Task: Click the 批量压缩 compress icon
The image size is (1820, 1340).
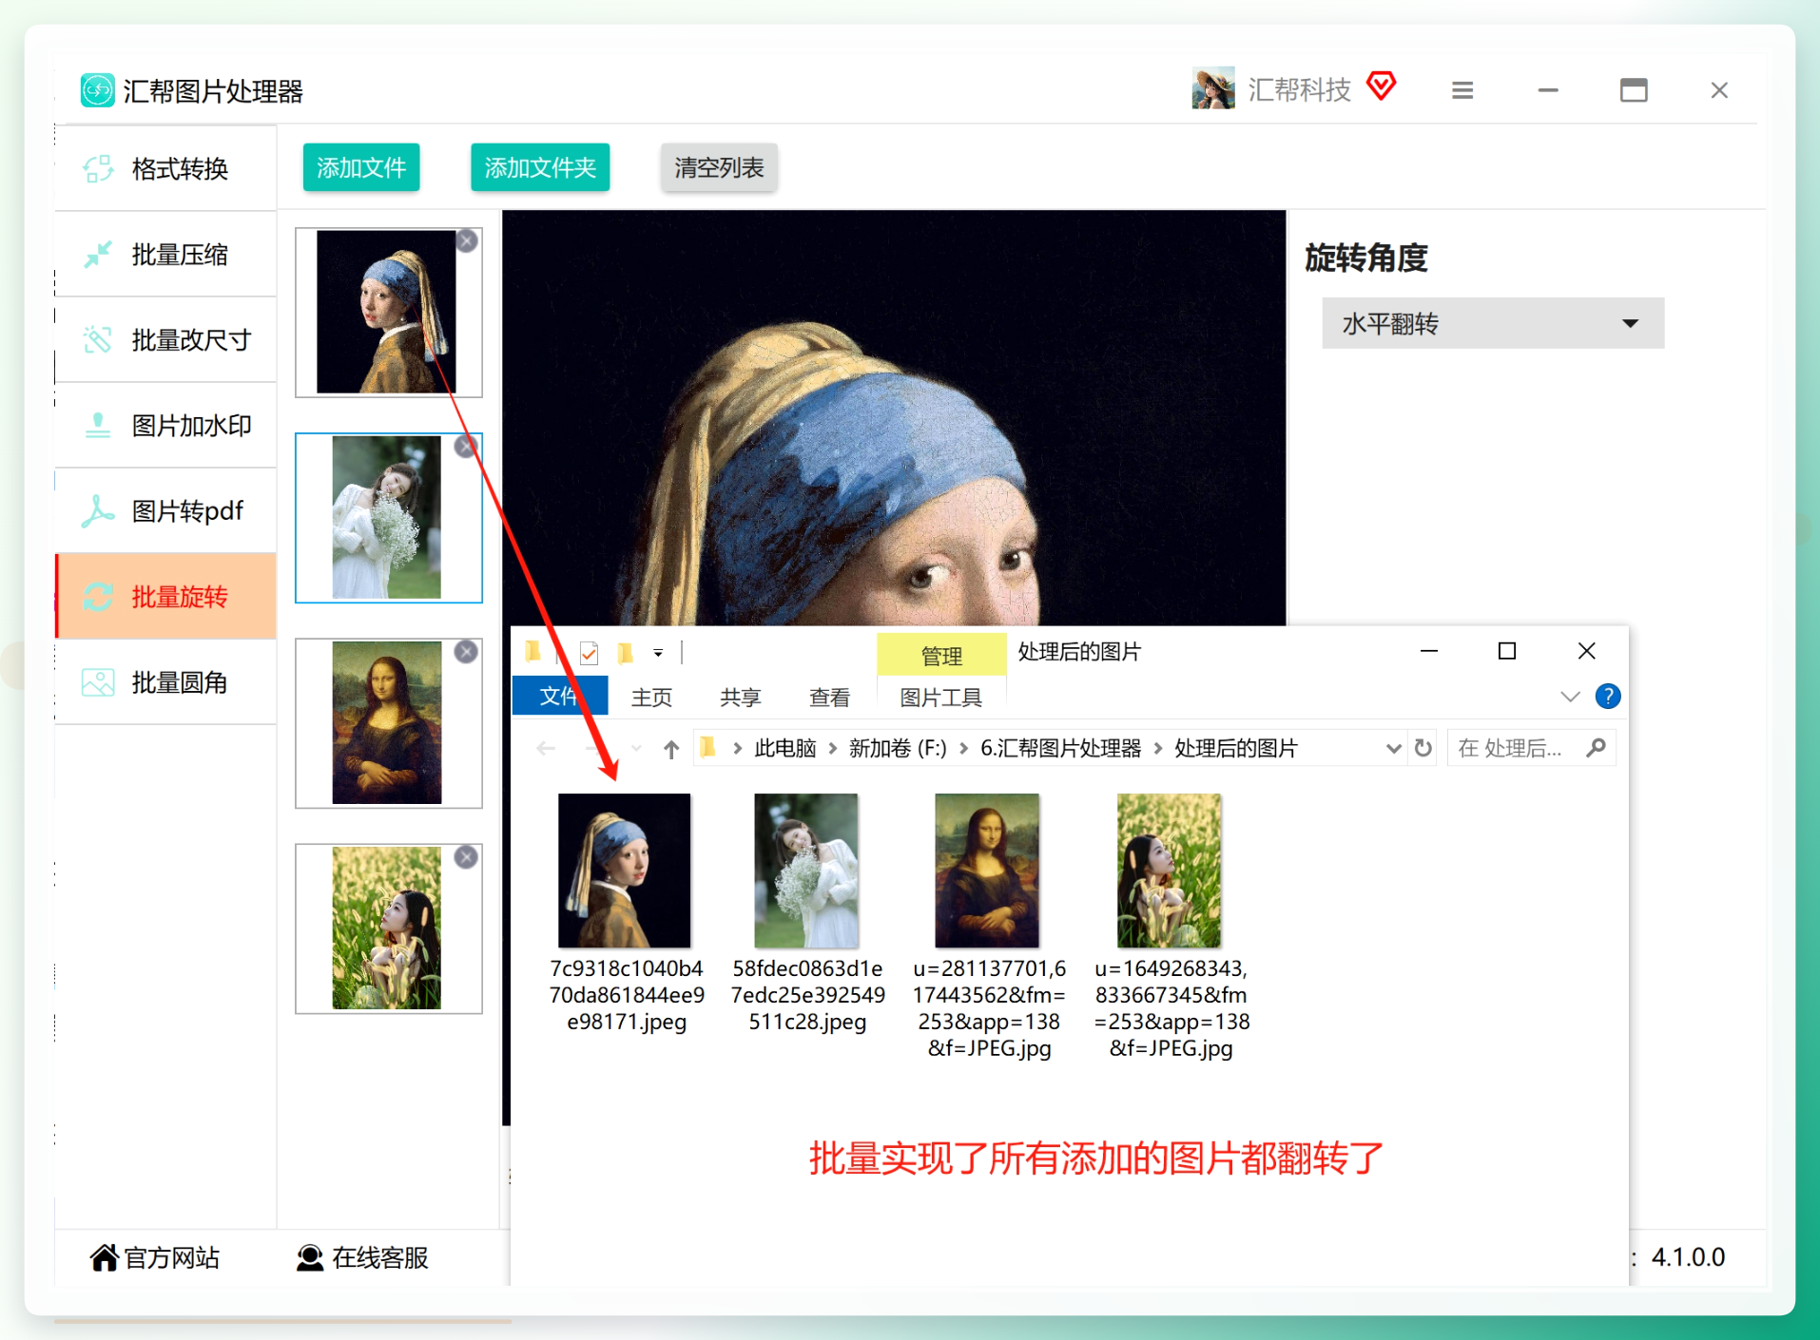Action: pyautogui.click(x=98, y=255)
